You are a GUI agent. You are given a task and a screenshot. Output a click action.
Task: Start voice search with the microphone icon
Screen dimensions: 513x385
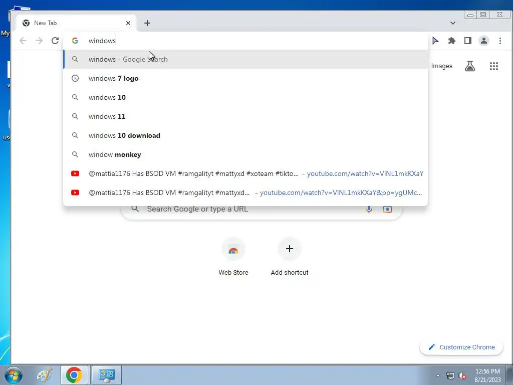coord(369,209)
